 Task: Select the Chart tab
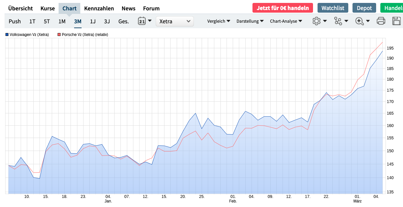tap(69, 8)
